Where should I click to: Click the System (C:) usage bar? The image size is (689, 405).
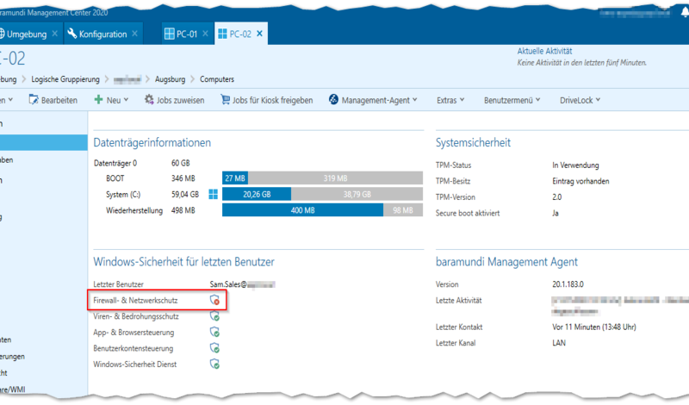pyautogui.click(x=322, y=194)
